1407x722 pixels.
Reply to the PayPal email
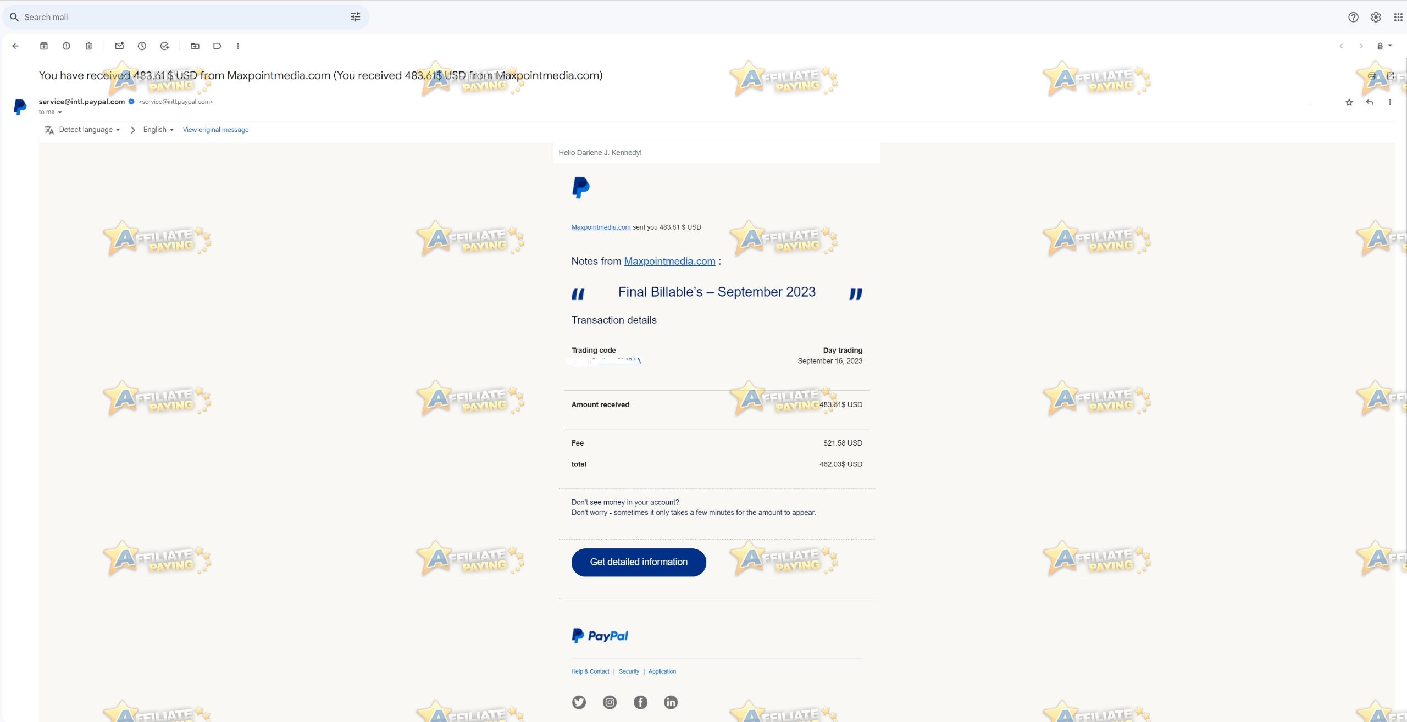click(x=1370, y=102)
